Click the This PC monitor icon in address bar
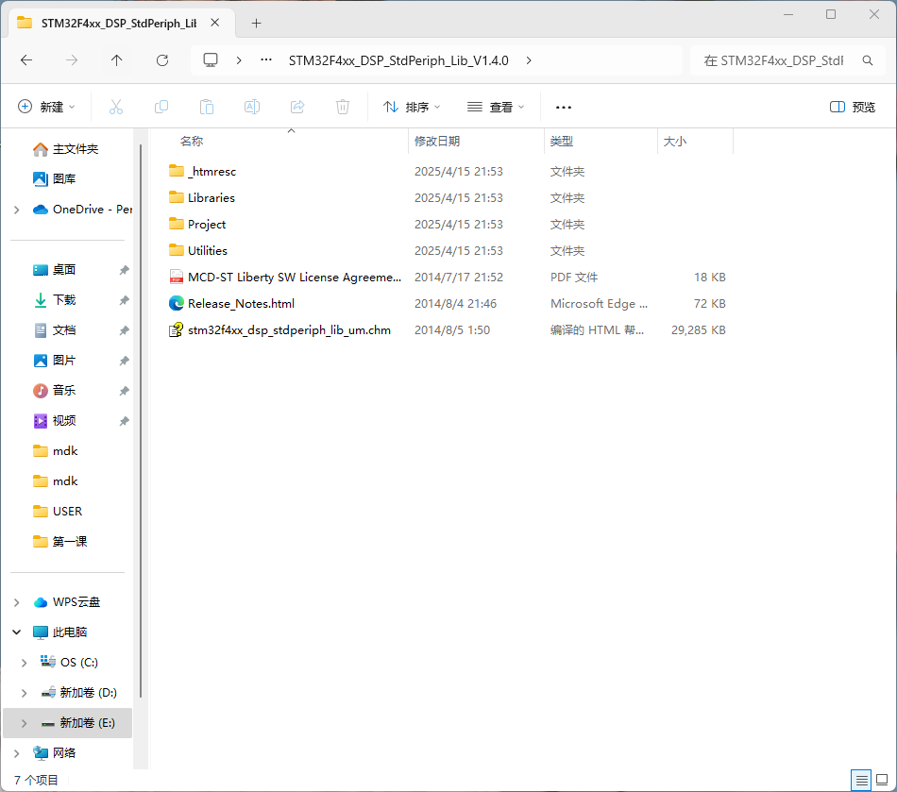 click(211, 60)
